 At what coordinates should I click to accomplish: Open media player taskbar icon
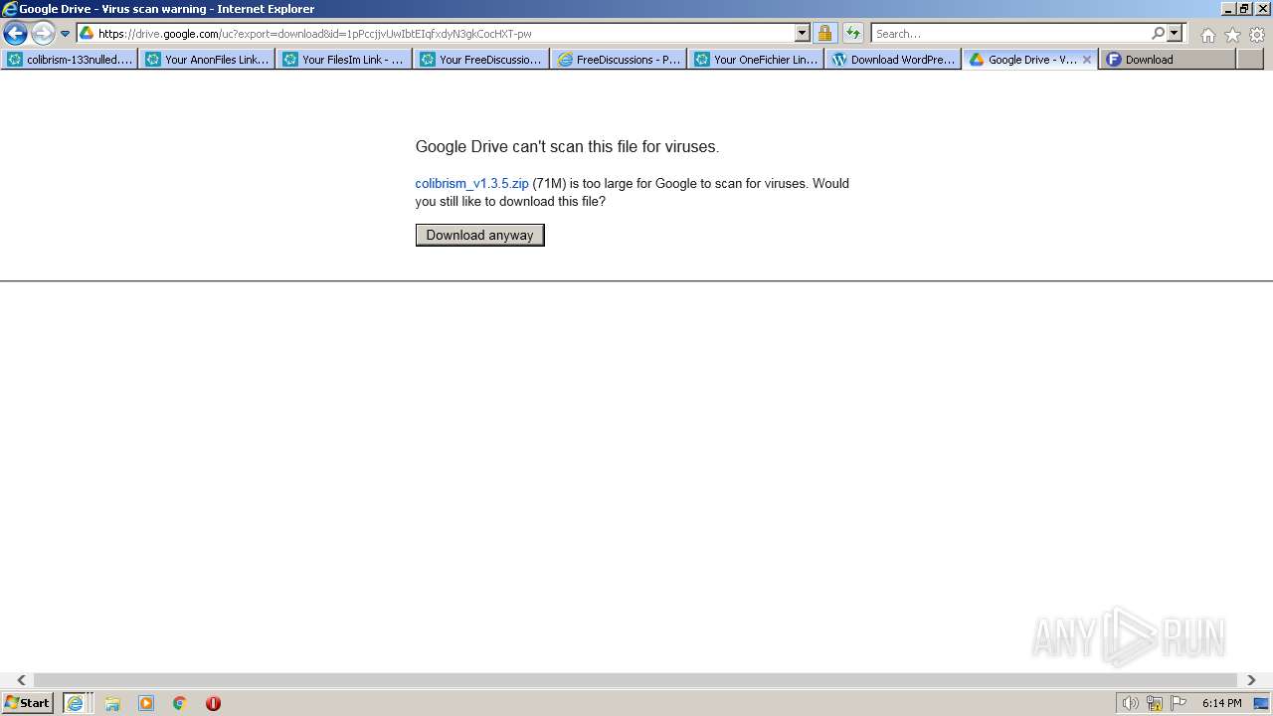tap(146, 703)
